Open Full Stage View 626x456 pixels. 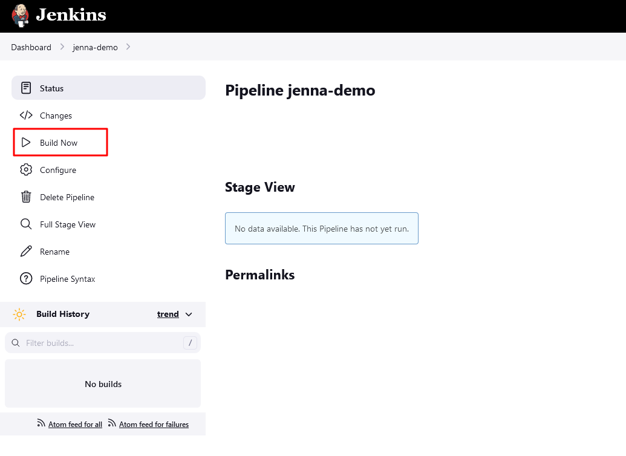(x=109, y=224)
